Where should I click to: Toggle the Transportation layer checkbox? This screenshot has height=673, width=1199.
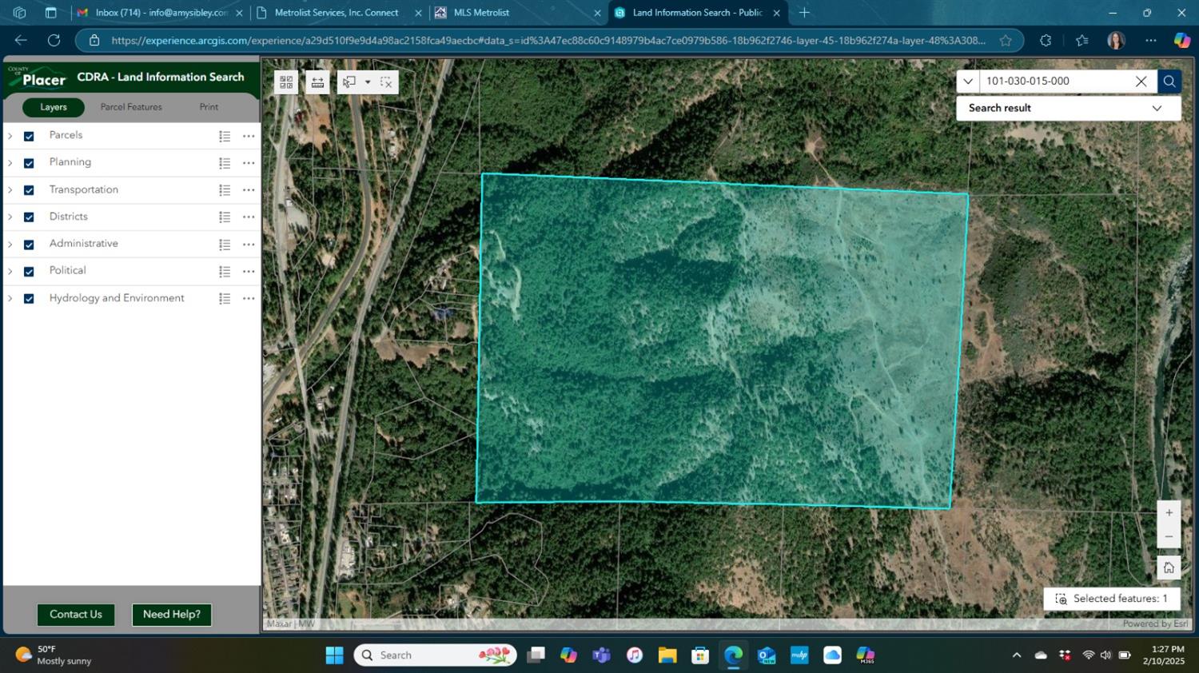click(x=29, y=190)
